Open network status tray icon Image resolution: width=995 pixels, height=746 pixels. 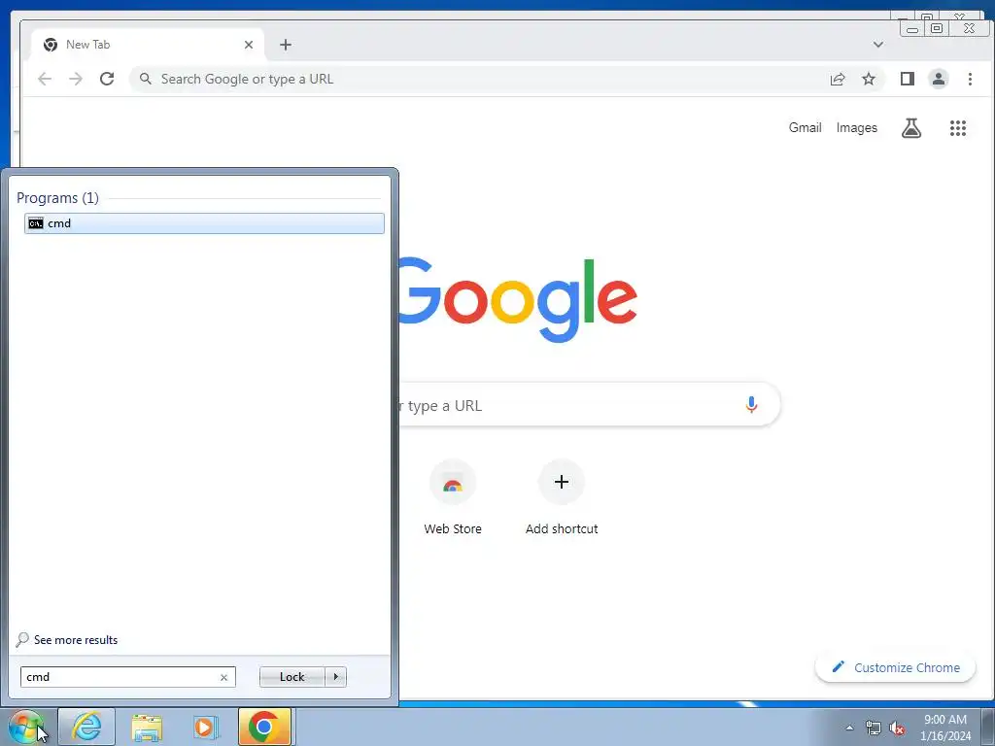pyautogui.click(x=874, y=728)
